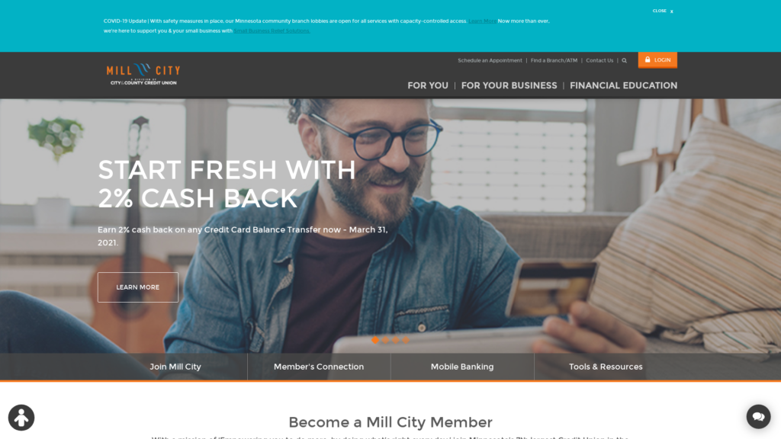Open the Mobile Banking tab
The image size is (781, 439).
pyautogui.click(x=462, y=367)
